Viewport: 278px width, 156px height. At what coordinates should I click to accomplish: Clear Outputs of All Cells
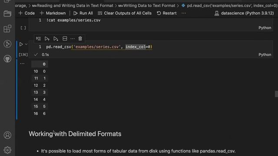tap(125, 13)
